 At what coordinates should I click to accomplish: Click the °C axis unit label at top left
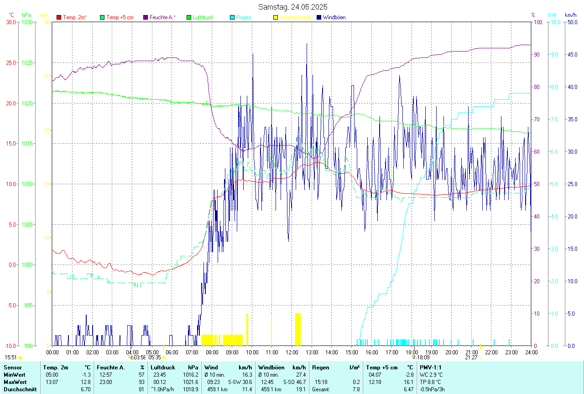click(11, 15)
